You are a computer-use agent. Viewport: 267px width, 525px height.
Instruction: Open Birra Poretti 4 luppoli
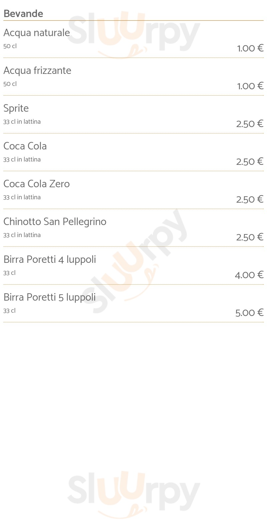point(50,260)
